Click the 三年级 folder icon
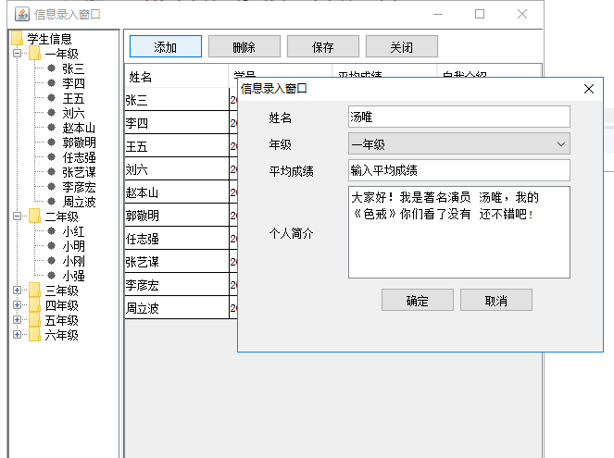This screenshot has height=458, width=614. [x=34, y=291]
